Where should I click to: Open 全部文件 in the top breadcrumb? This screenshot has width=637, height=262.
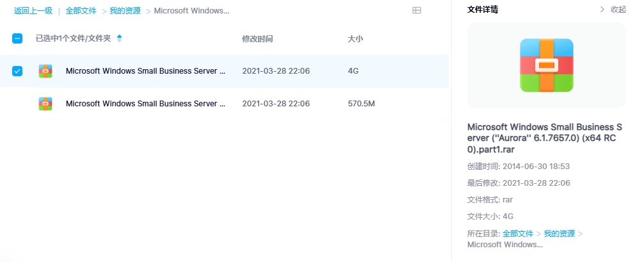pos(81,11)
